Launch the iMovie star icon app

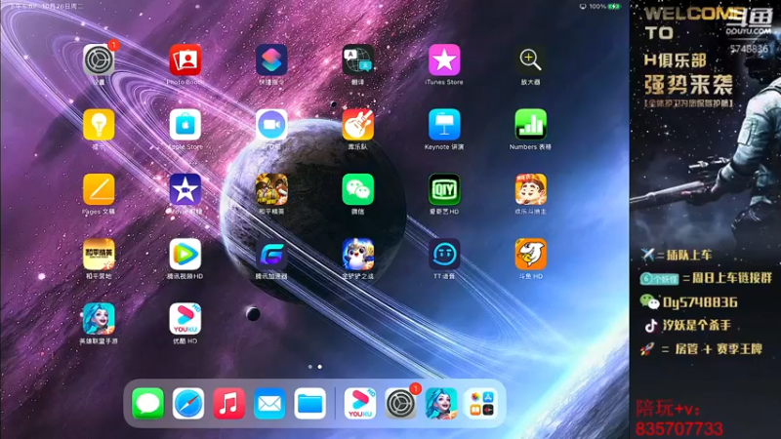[185, 189]
